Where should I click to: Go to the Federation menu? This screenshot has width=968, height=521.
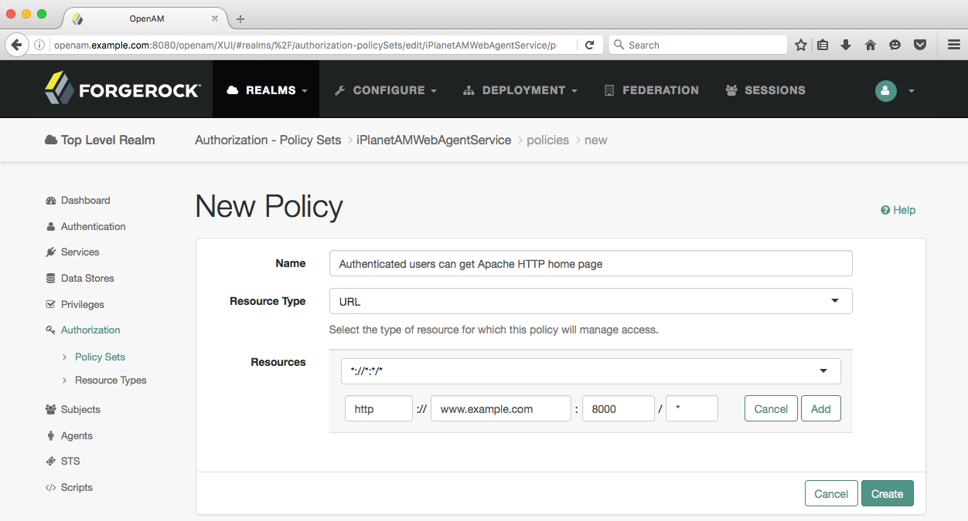click(x=651, y=90)
